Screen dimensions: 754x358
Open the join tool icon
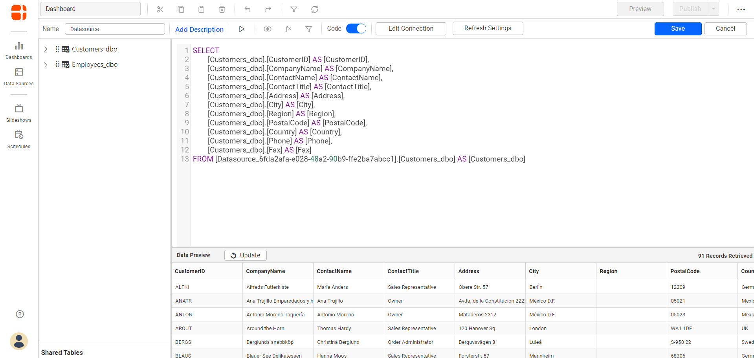268,29
